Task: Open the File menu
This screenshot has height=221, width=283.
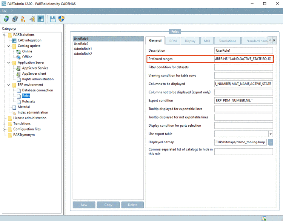Action: click(x=4, y=11)
